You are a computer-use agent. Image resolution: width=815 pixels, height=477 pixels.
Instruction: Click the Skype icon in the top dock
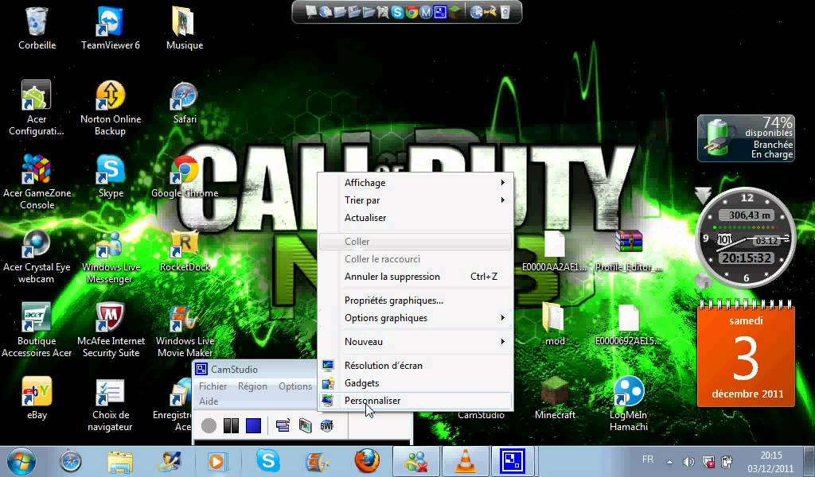(x=397, y=12)
